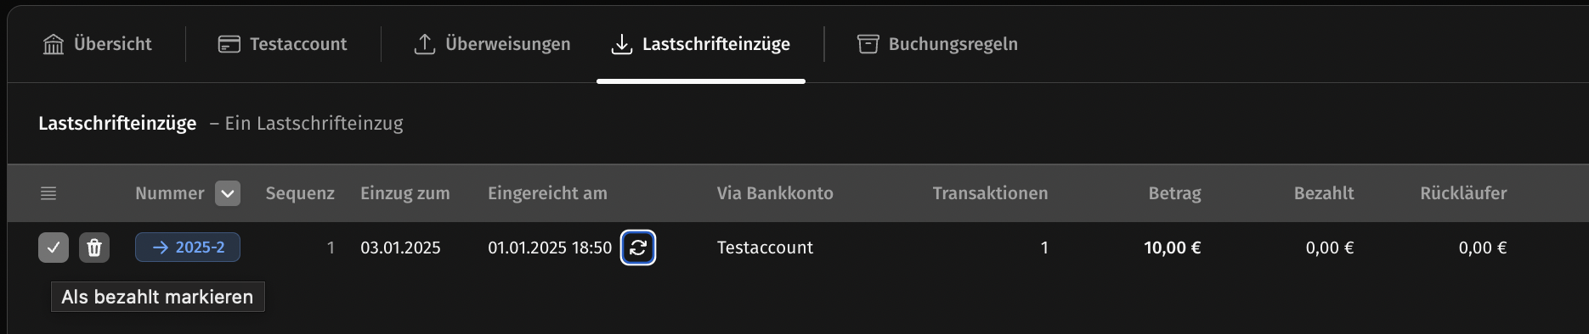
Task: Select the Testaccount bank account cell
Action: (765, 248)
